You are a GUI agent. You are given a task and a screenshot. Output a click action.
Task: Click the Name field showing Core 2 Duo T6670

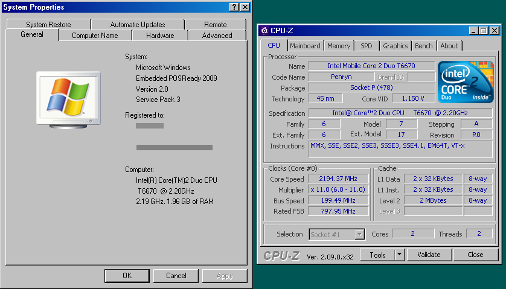point(371,66)
